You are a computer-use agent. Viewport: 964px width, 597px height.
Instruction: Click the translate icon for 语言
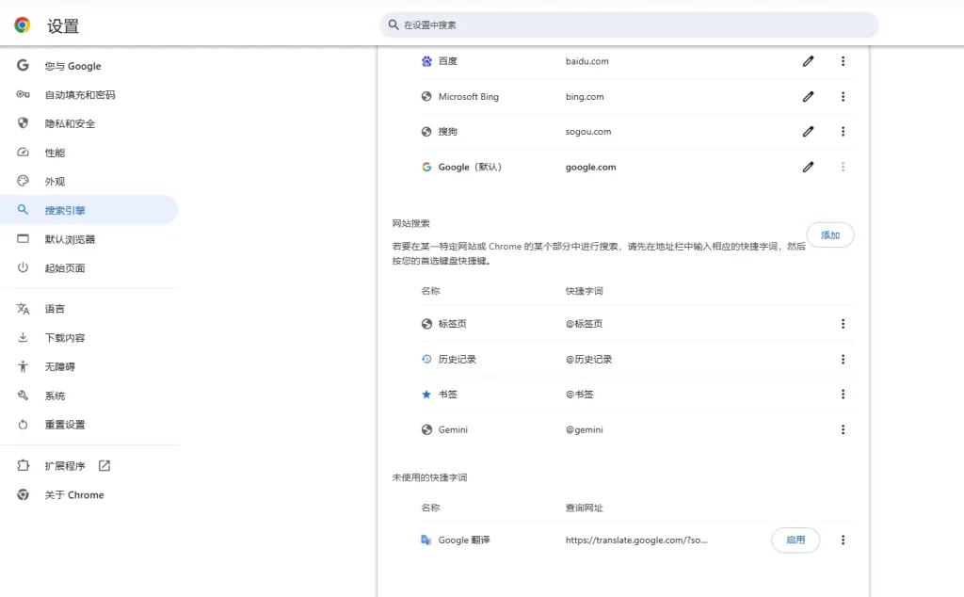click(23, 309)
